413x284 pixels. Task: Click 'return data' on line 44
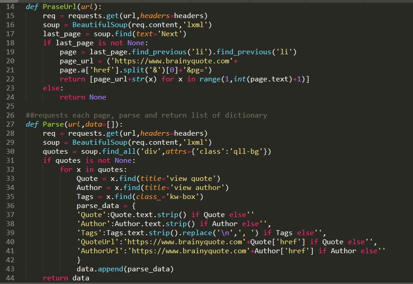66,278
